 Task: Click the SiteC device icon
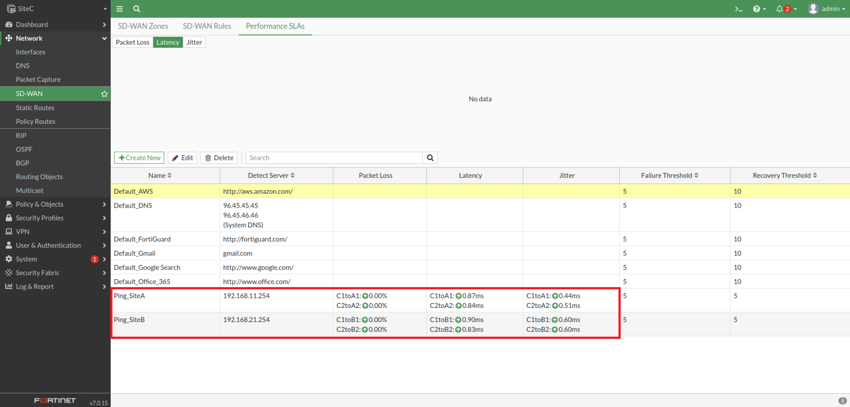tap(11, 9)
